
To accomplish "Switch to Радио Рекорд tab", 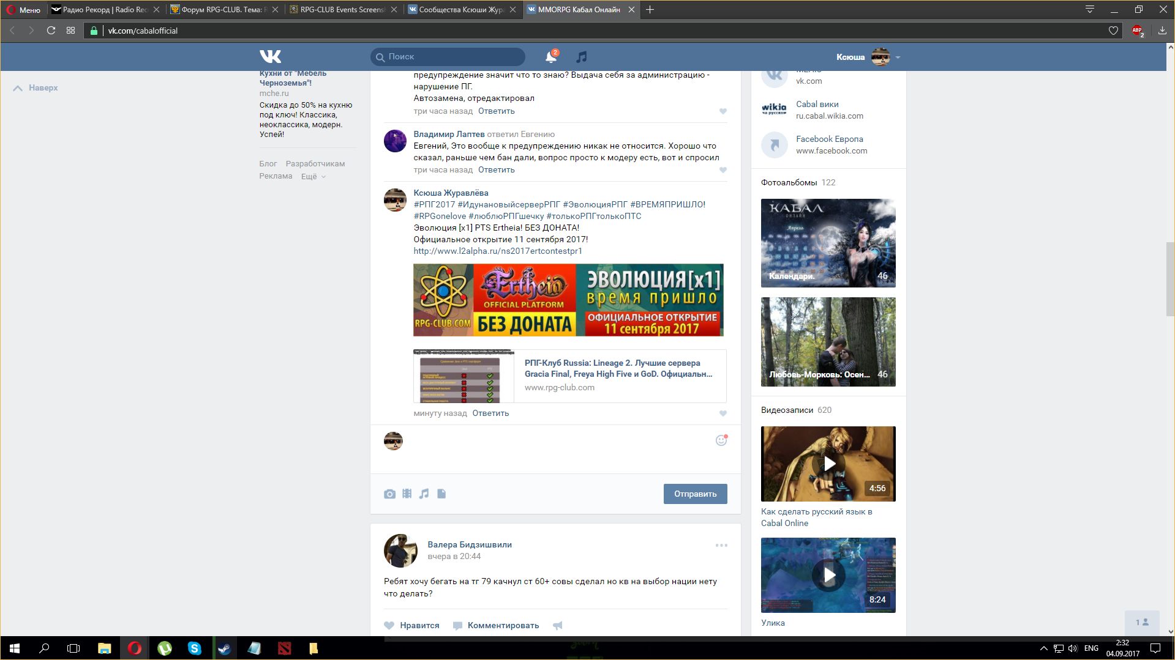I will pos(106,10).
